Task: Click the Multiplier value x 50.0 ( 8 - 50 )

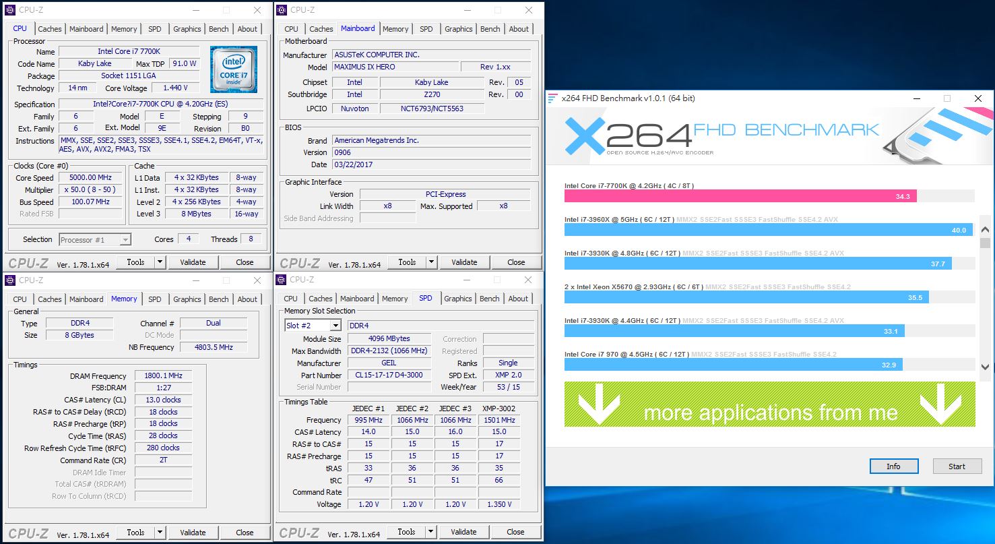Action: (91, 190)
